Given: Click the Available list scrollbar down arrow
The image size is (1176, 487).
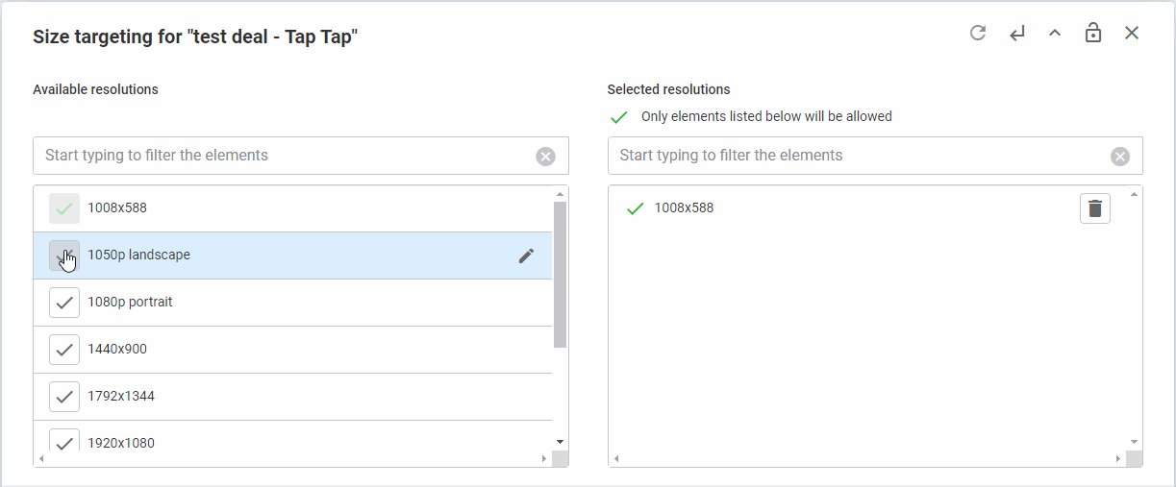Looking at the screenshot, I should point(560,442).
